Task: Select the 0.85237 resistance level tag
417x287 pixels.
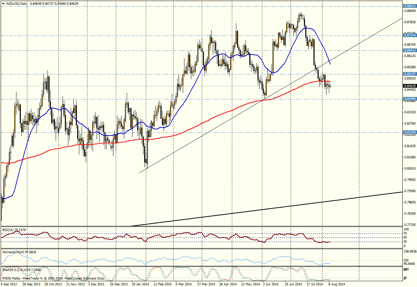Action: (x=409, y=74)
